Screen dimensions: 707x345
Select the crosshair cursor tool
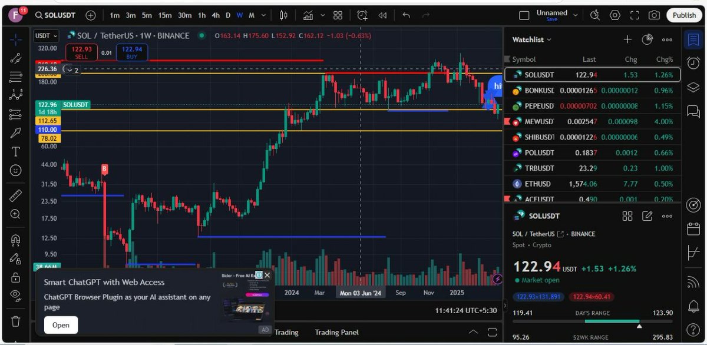click(16, 39)
